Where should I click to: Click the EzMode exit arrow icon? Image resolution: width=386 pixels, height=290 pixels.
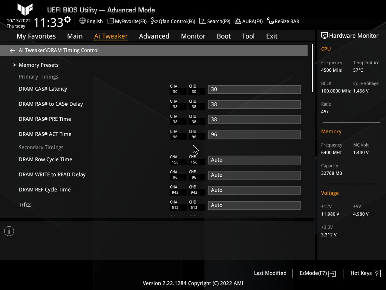332,273
